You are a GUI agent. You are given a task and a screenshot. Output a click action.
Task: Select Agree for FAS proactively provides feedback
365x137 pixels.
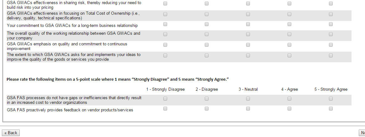(289, 109)
